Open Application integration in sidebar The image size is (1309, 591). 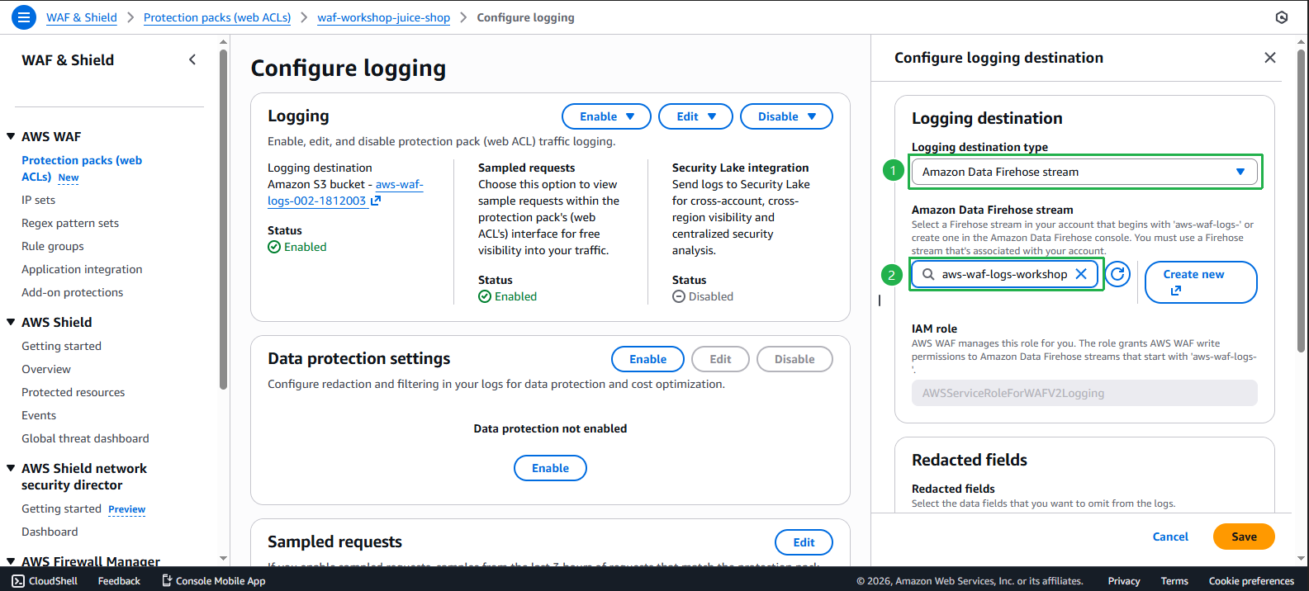coord(82,269)
